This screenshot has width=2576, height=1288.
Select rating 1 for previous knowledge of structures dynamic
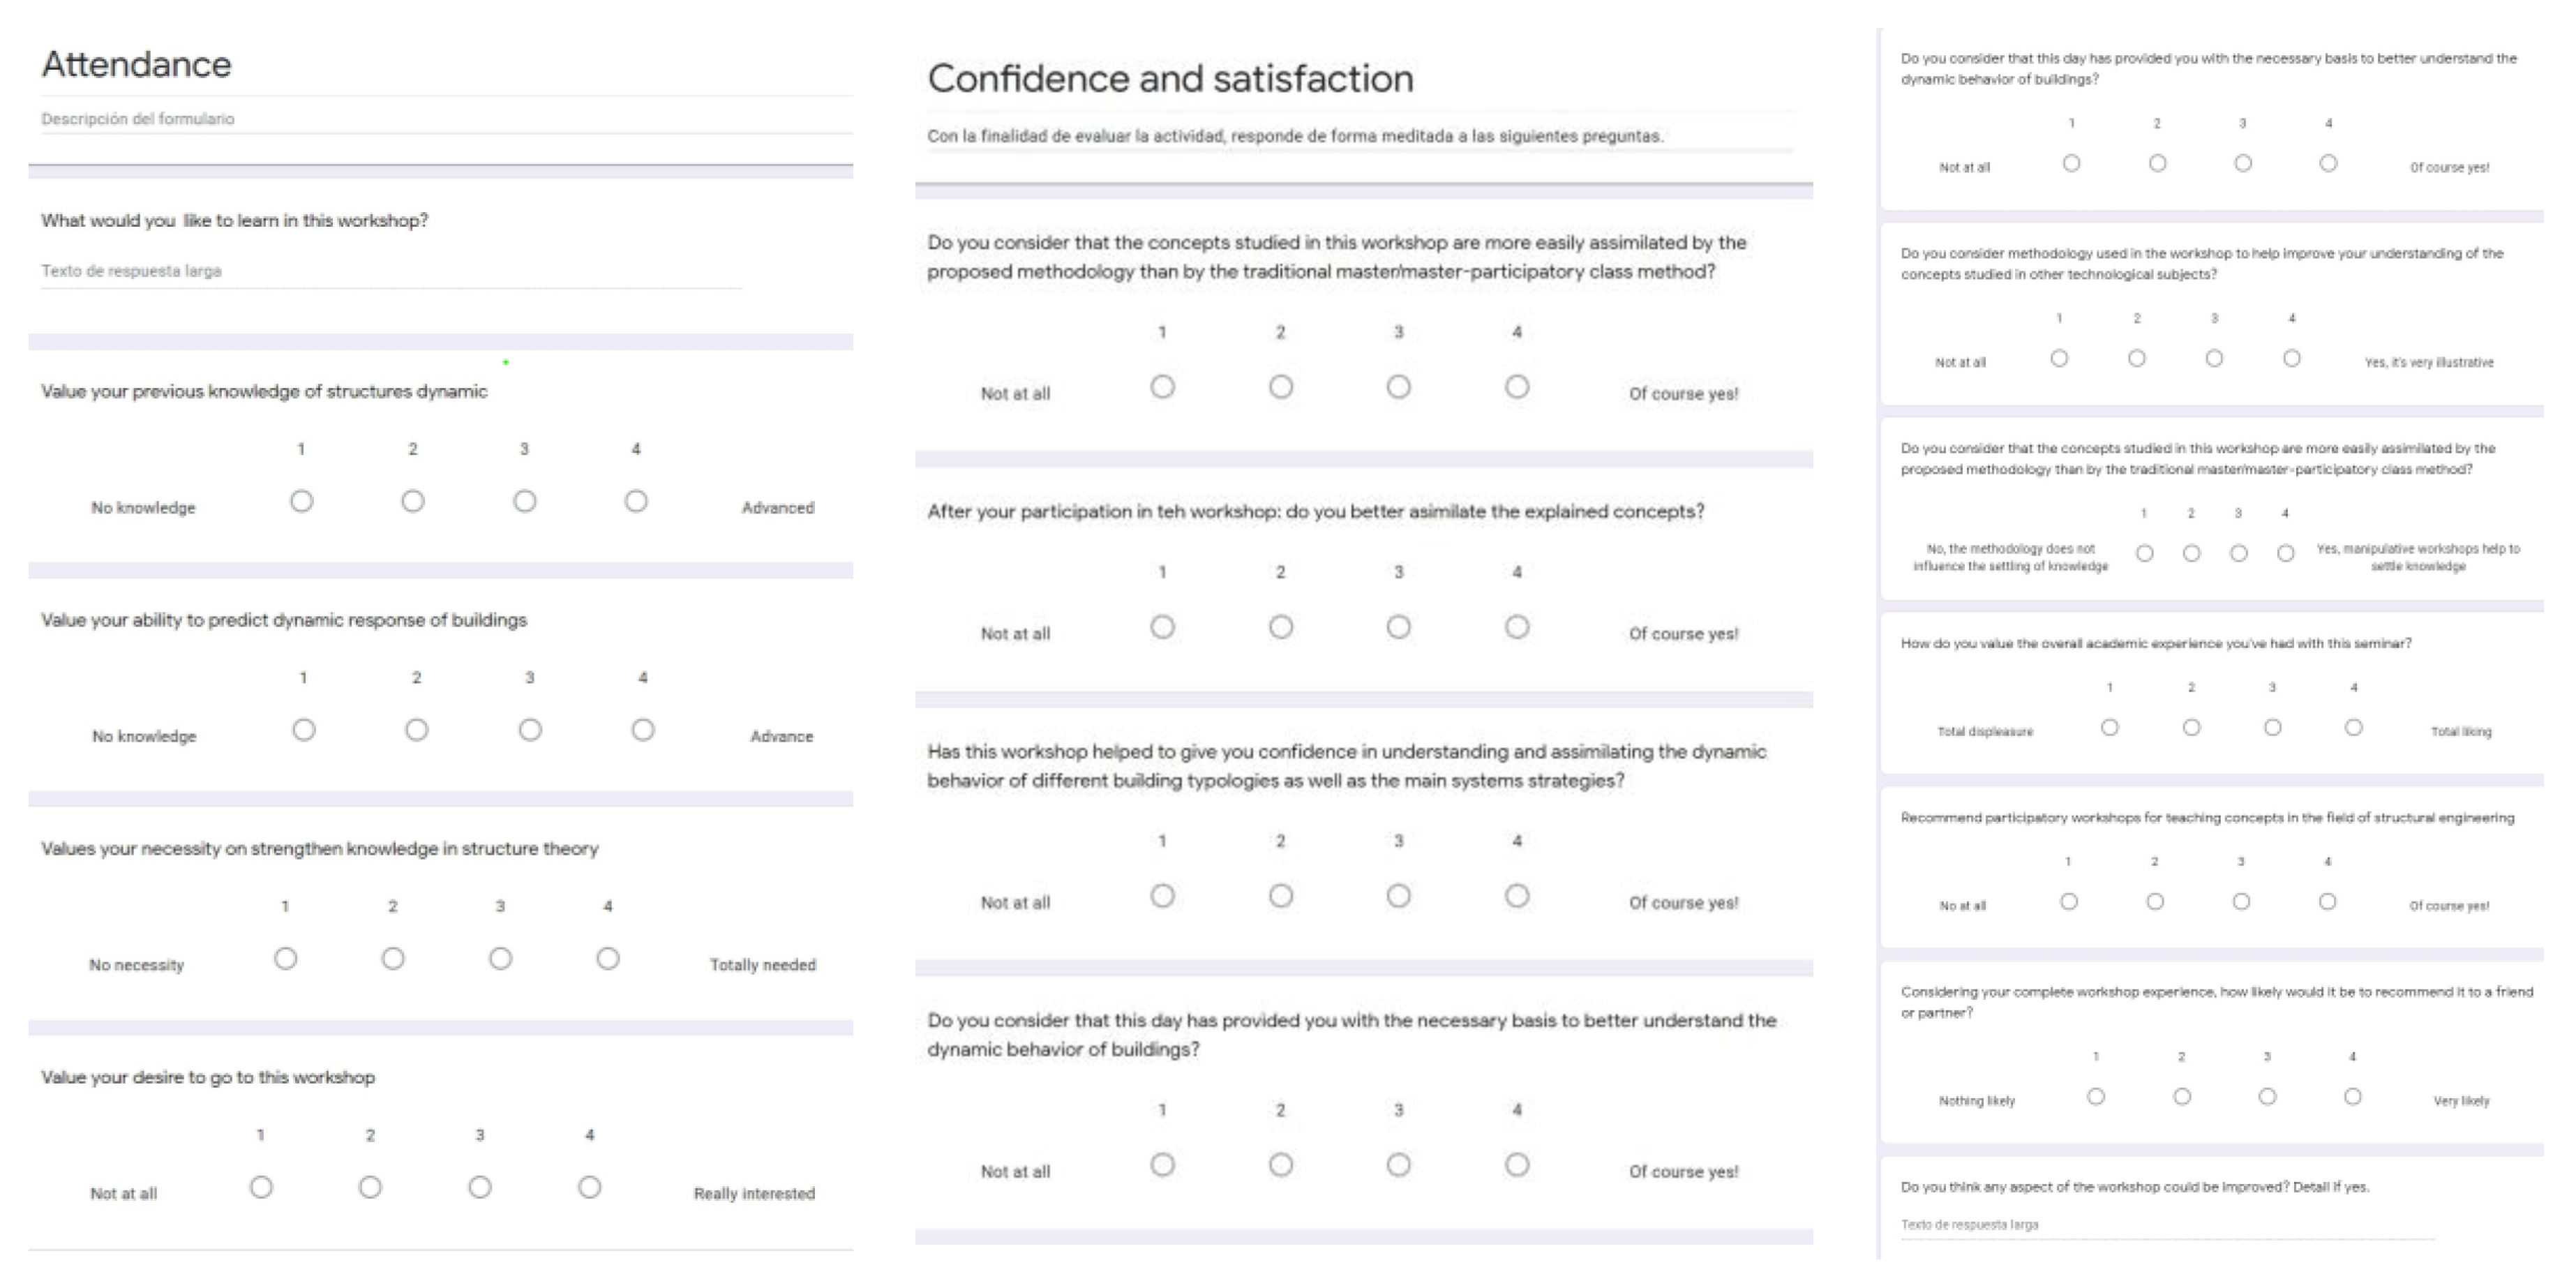click(x=301, y=501)
